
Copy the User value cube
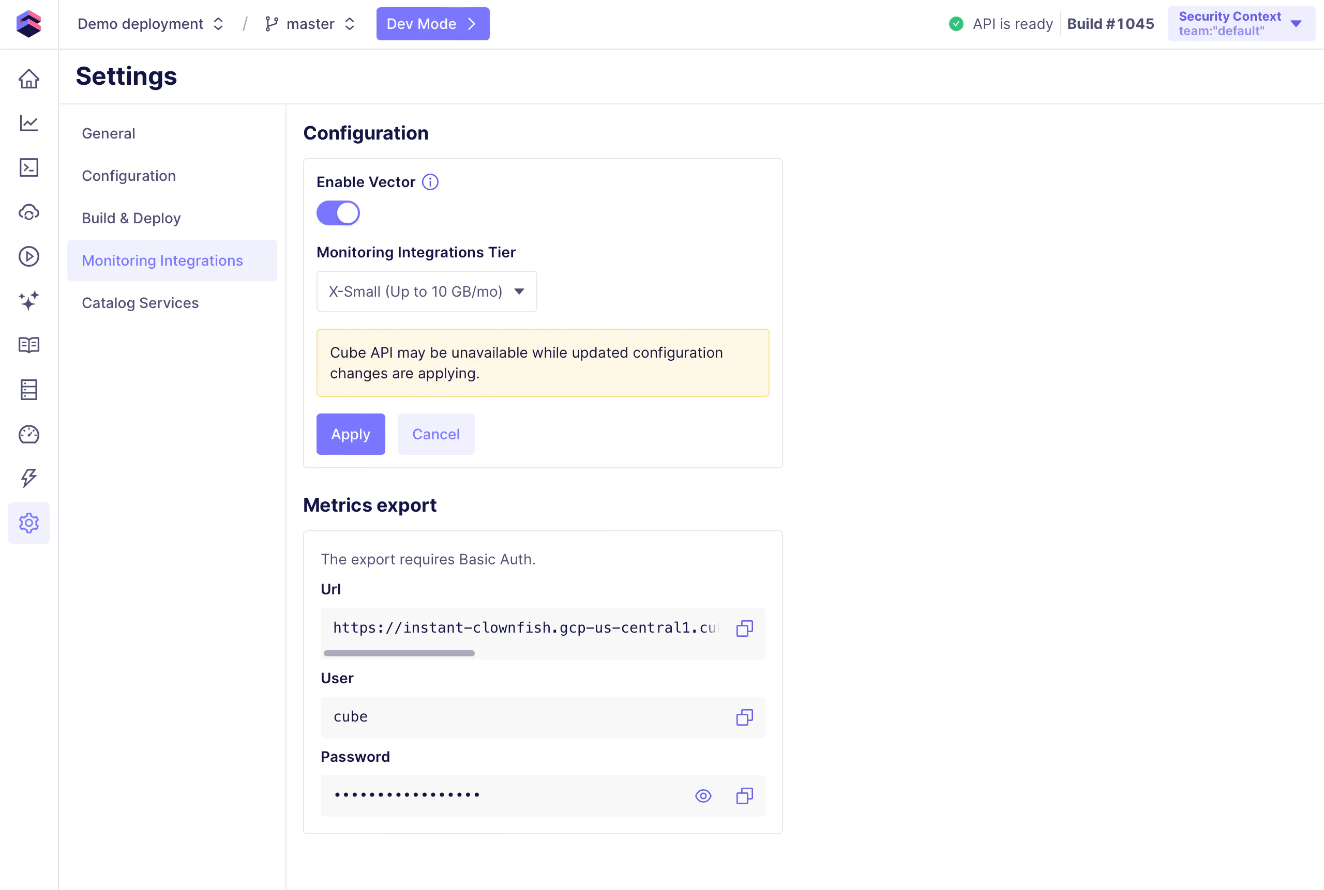tap(744, 717)
